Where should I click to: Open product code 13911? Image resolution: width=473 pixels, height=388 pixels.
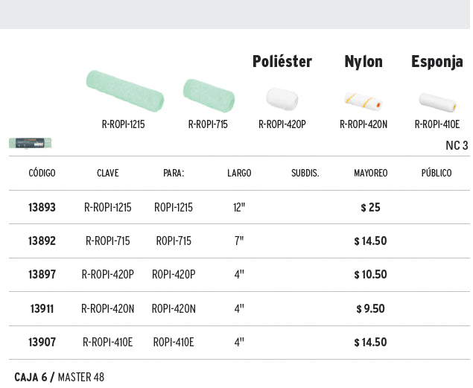click(42, 309)
